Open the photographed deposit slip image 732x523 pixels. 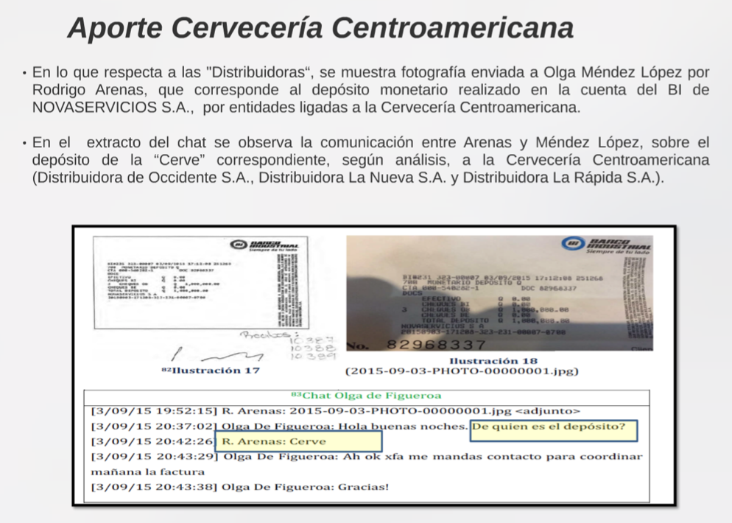[499, 293]
